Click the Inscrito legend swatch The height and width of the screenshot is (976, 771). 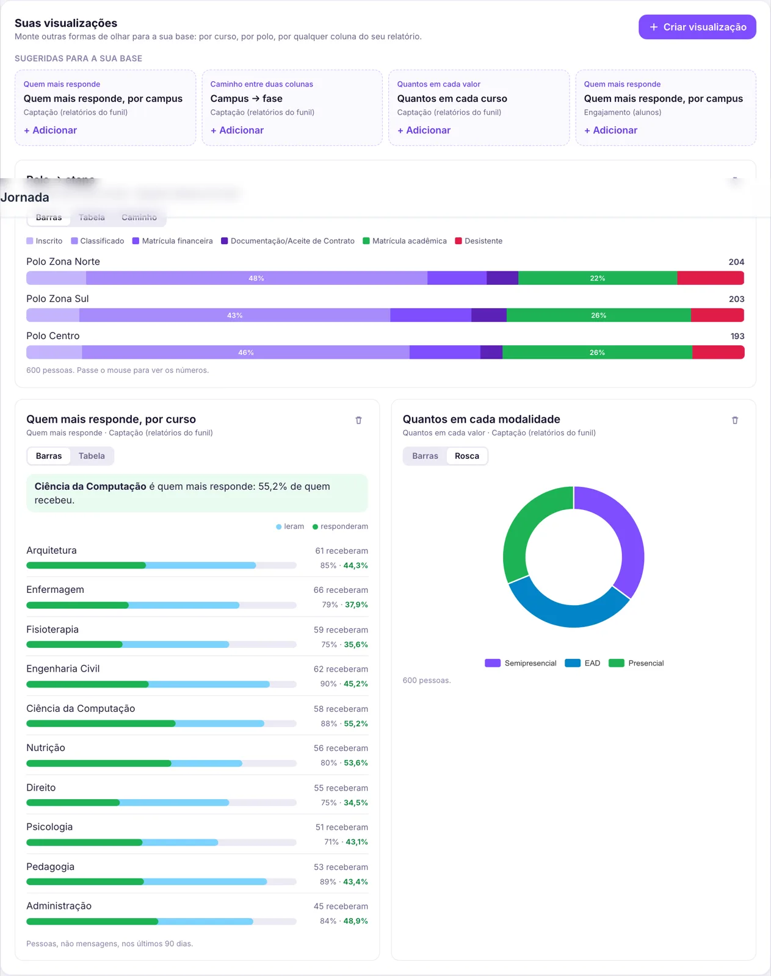click(30, 241)
